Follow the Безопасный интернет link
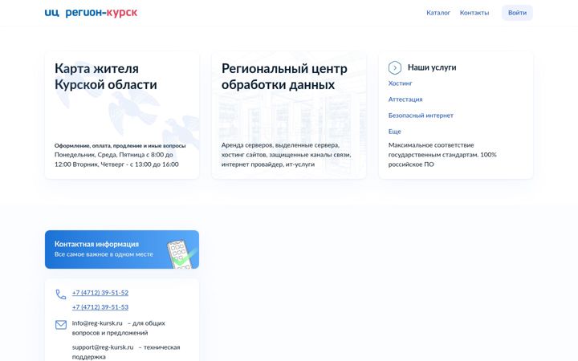Viewport: 578px width, 361px height. pos(421,116)
